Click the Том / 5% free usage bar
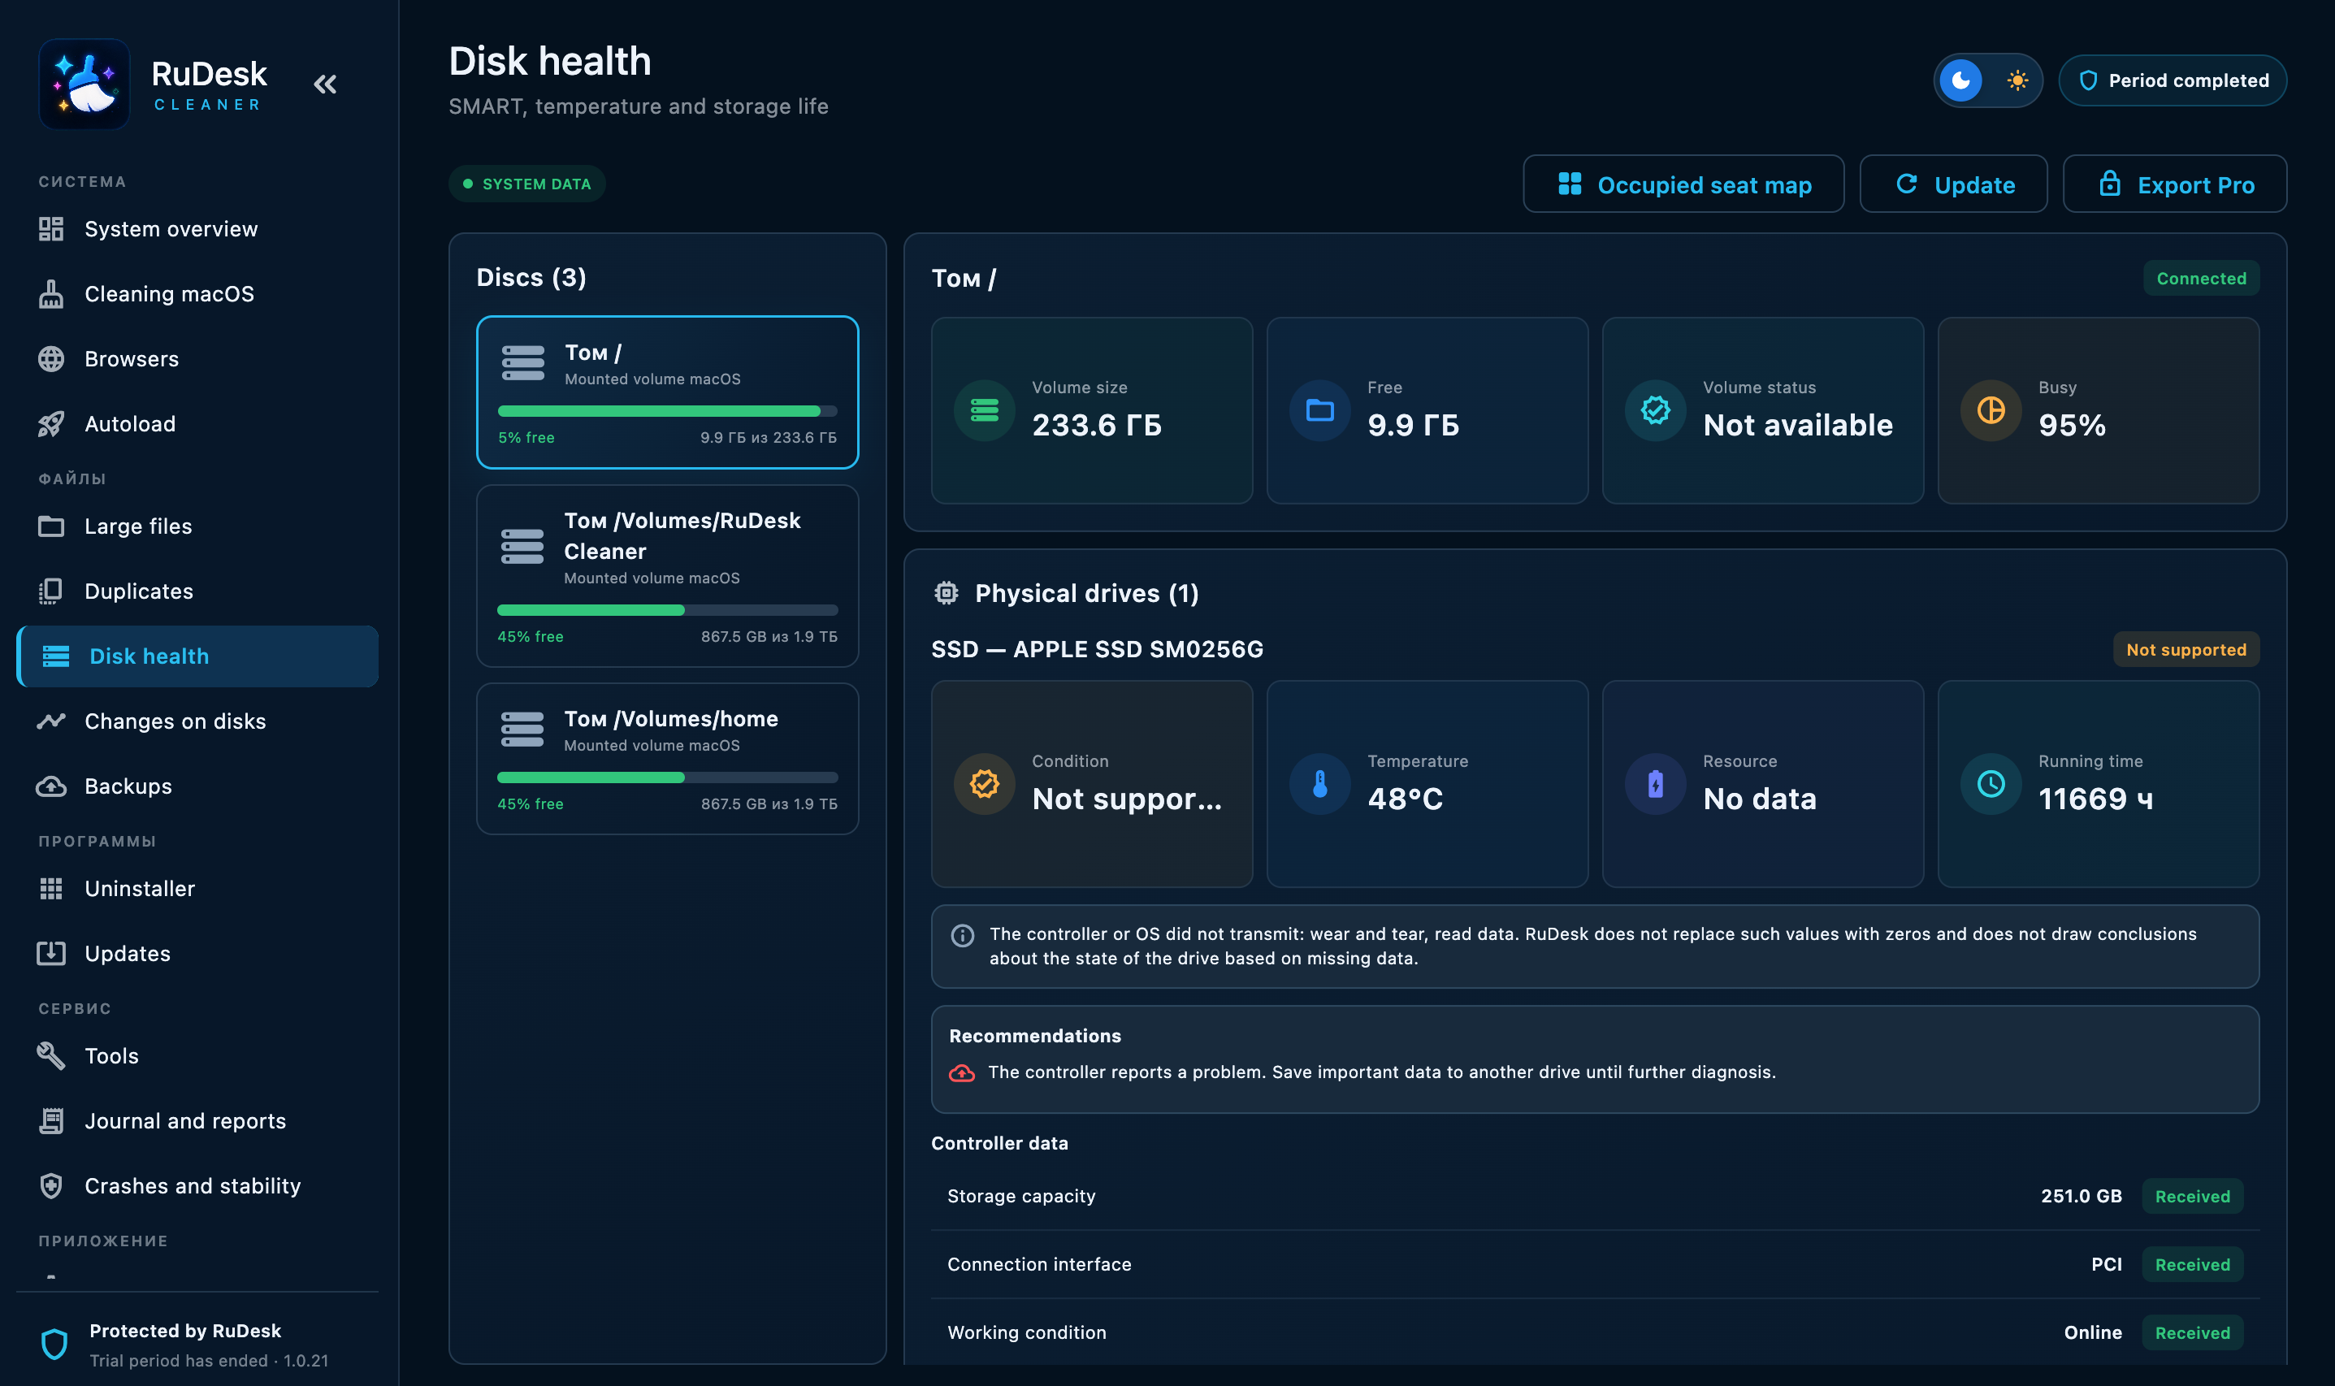 (667, 411)
